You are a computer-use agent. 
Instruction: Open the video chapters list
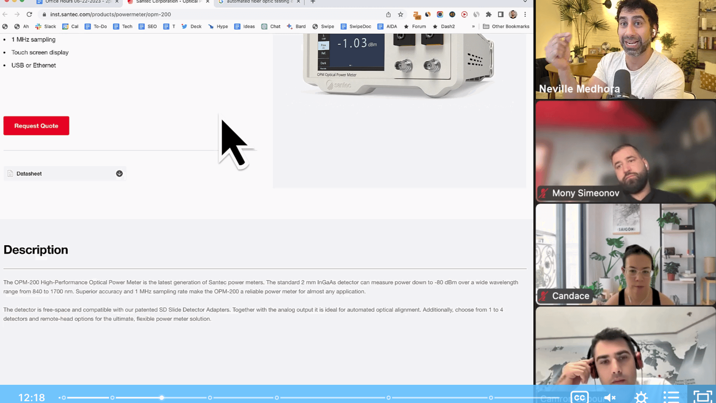[x=671, y=397]
